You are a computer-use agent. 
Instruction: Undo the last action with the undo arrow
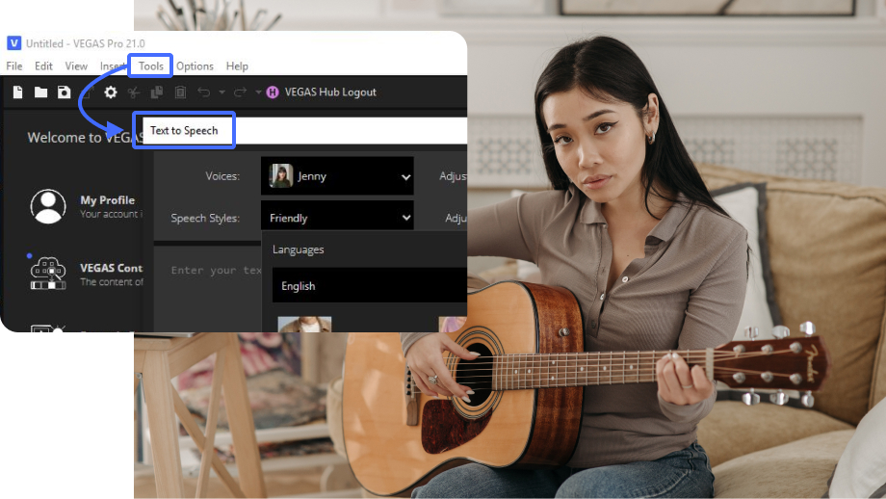pos(204,92)
